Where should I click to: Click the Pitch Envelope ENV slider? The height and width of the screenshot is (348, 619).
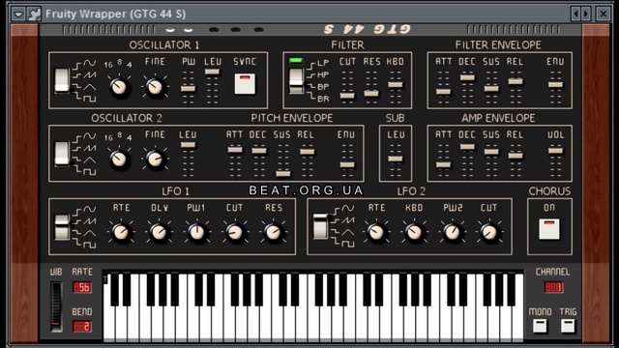click(x=347, y=165)
